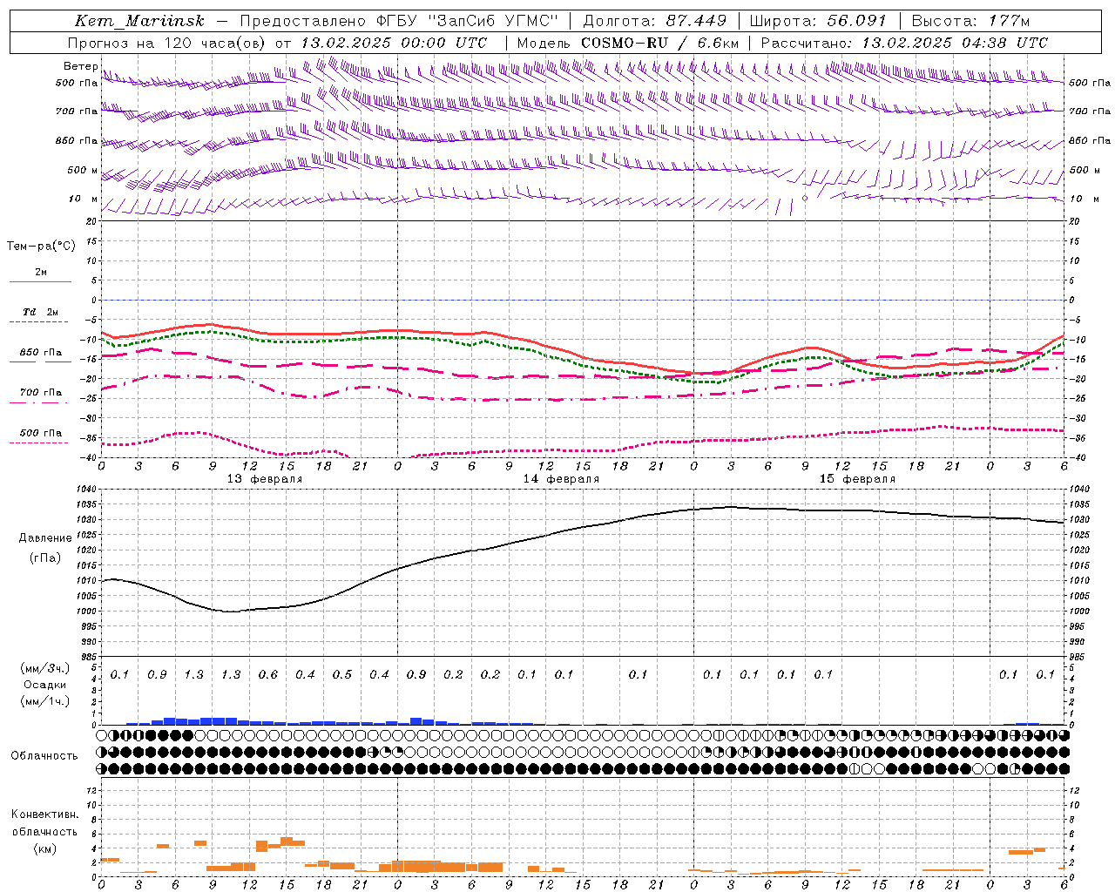Viewport: 1115px width, 892px height.
Task: Click the Конвективн. convective cloud label
Action: pyautogui.click(x=44, y=814)
